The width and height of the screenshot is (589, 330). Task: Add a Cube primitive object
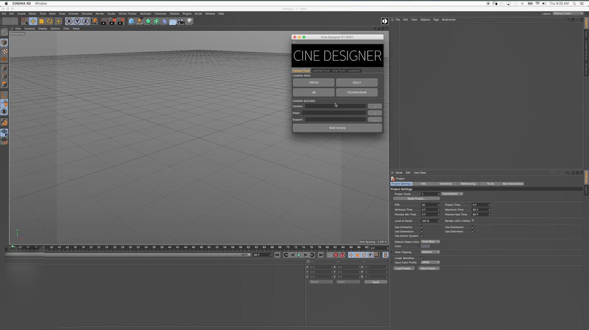coord(131,21)
